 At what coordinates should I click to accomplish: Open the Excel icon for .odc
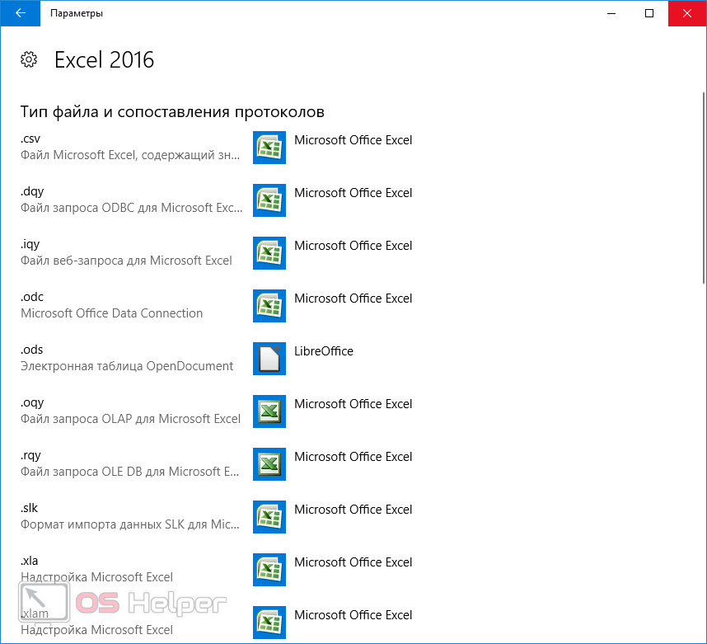coord(269,306)
